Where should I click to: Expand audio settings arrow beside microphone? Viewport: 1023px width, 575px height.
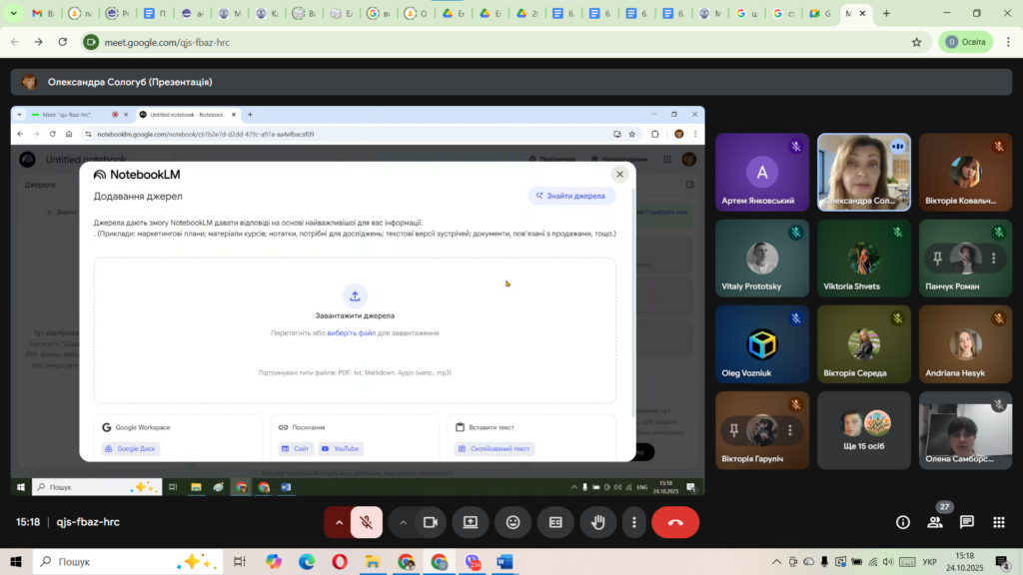click(x=340, y=522)
